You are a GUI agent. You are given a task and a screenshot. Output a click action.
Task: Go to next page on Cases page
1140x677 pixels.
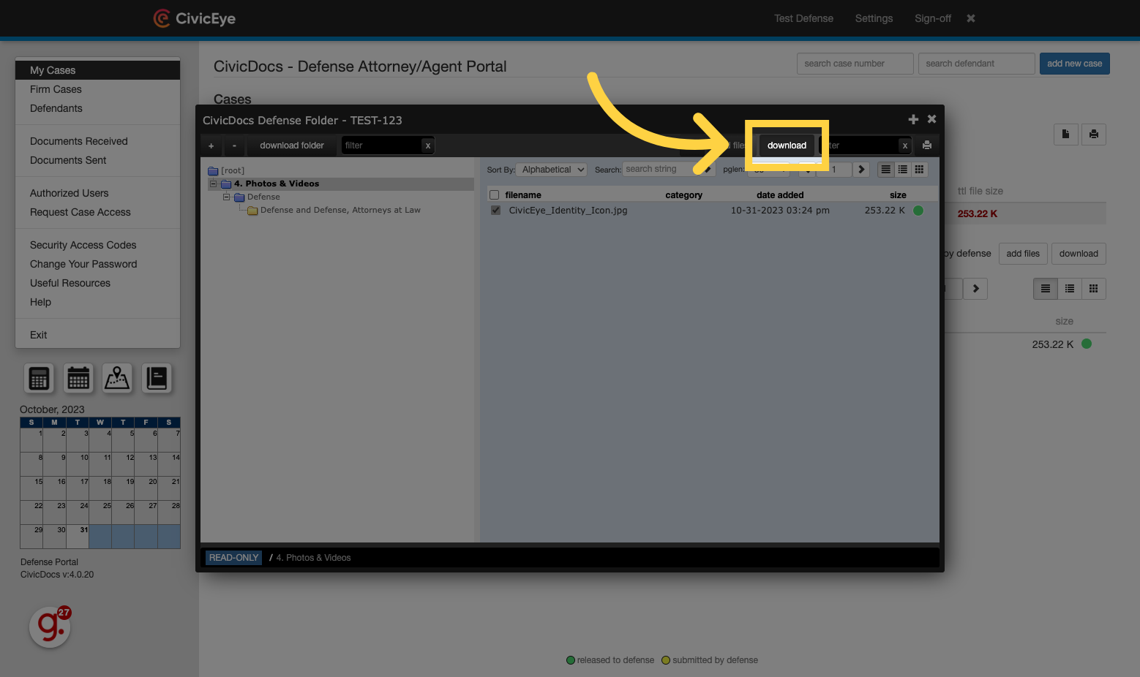[975, 289]
